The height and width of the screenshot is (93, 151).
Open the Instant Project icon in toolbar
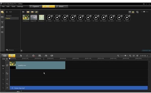point(40,56)
